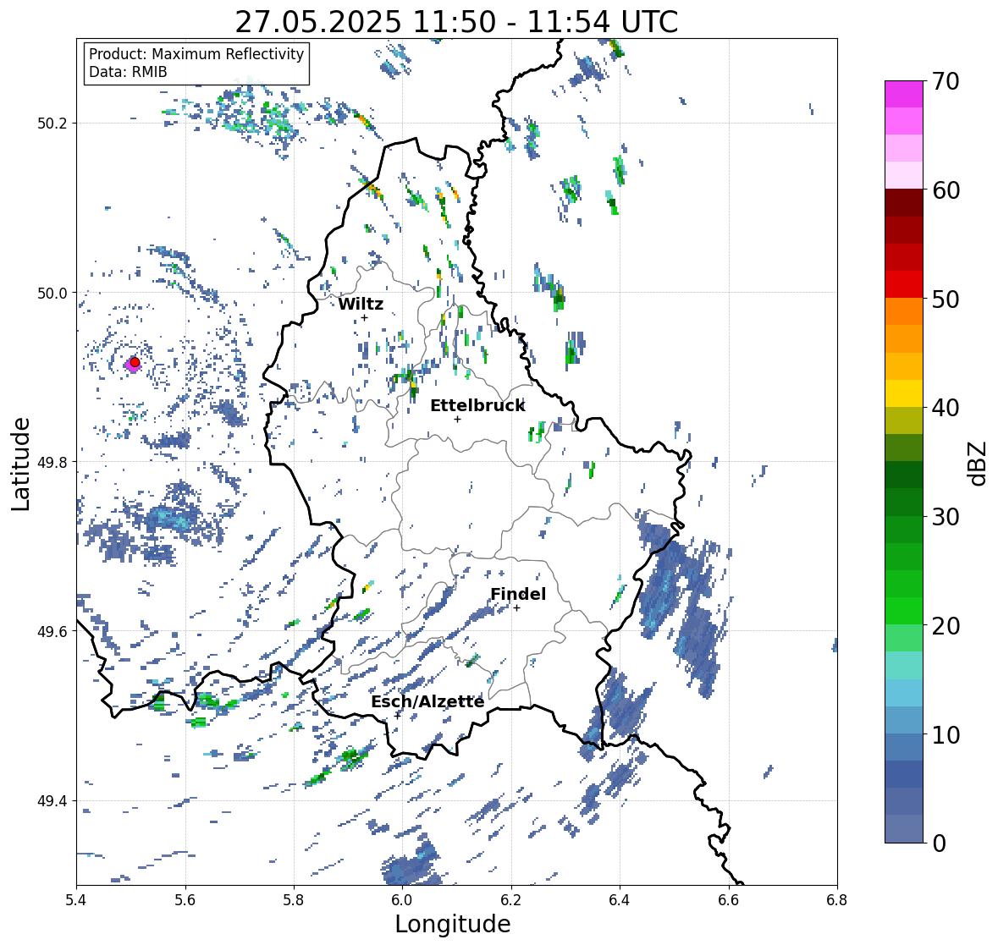Viewport: 998px width, 945px height.
Task: Click the 60 tick on the colorbar
Action: click(946, 190)
